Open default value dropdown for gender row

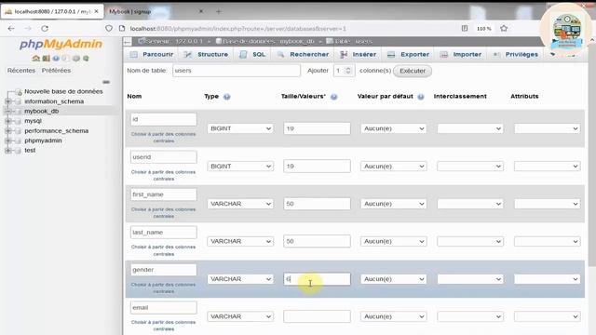click(x=393, y=279)
